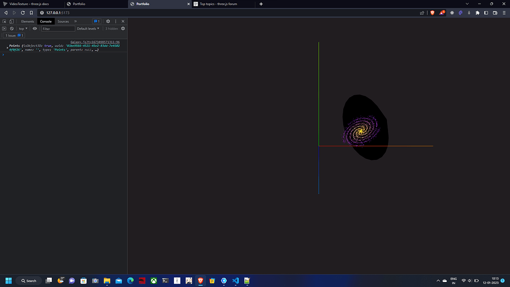This screenshot has height=287, width=510.
Task: Open the Brave Rewards triangle icon
Action: click(x=442, y=12)
